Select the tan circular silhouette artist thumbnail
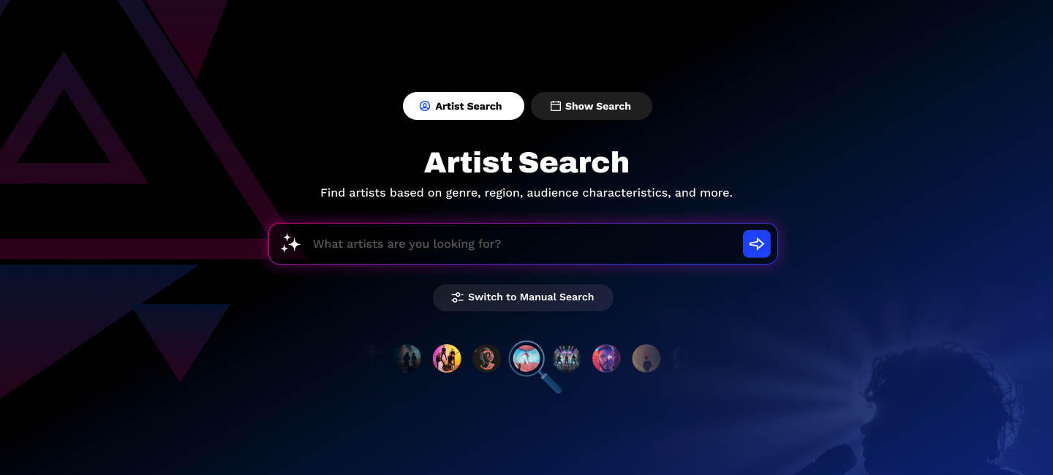Image resolution: width=1053 pixels, height=475 pixels. click(646, 359)
